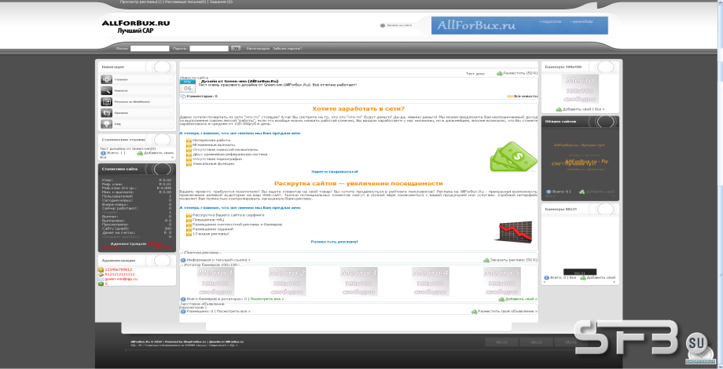
Task: Click the browser vertical scrollbar
Action: pos(720,184)
